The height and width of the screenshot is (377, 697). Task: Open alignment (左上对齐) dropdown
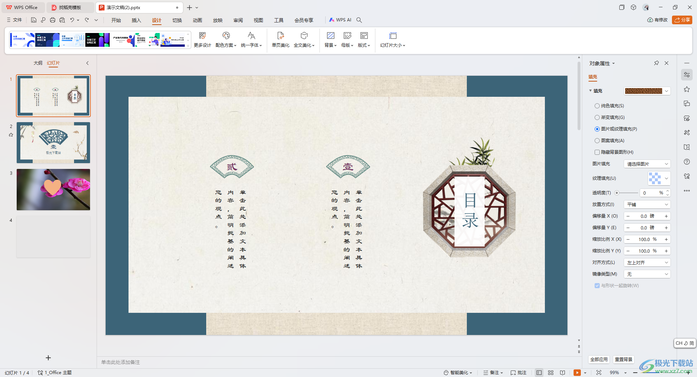point(647,262)
